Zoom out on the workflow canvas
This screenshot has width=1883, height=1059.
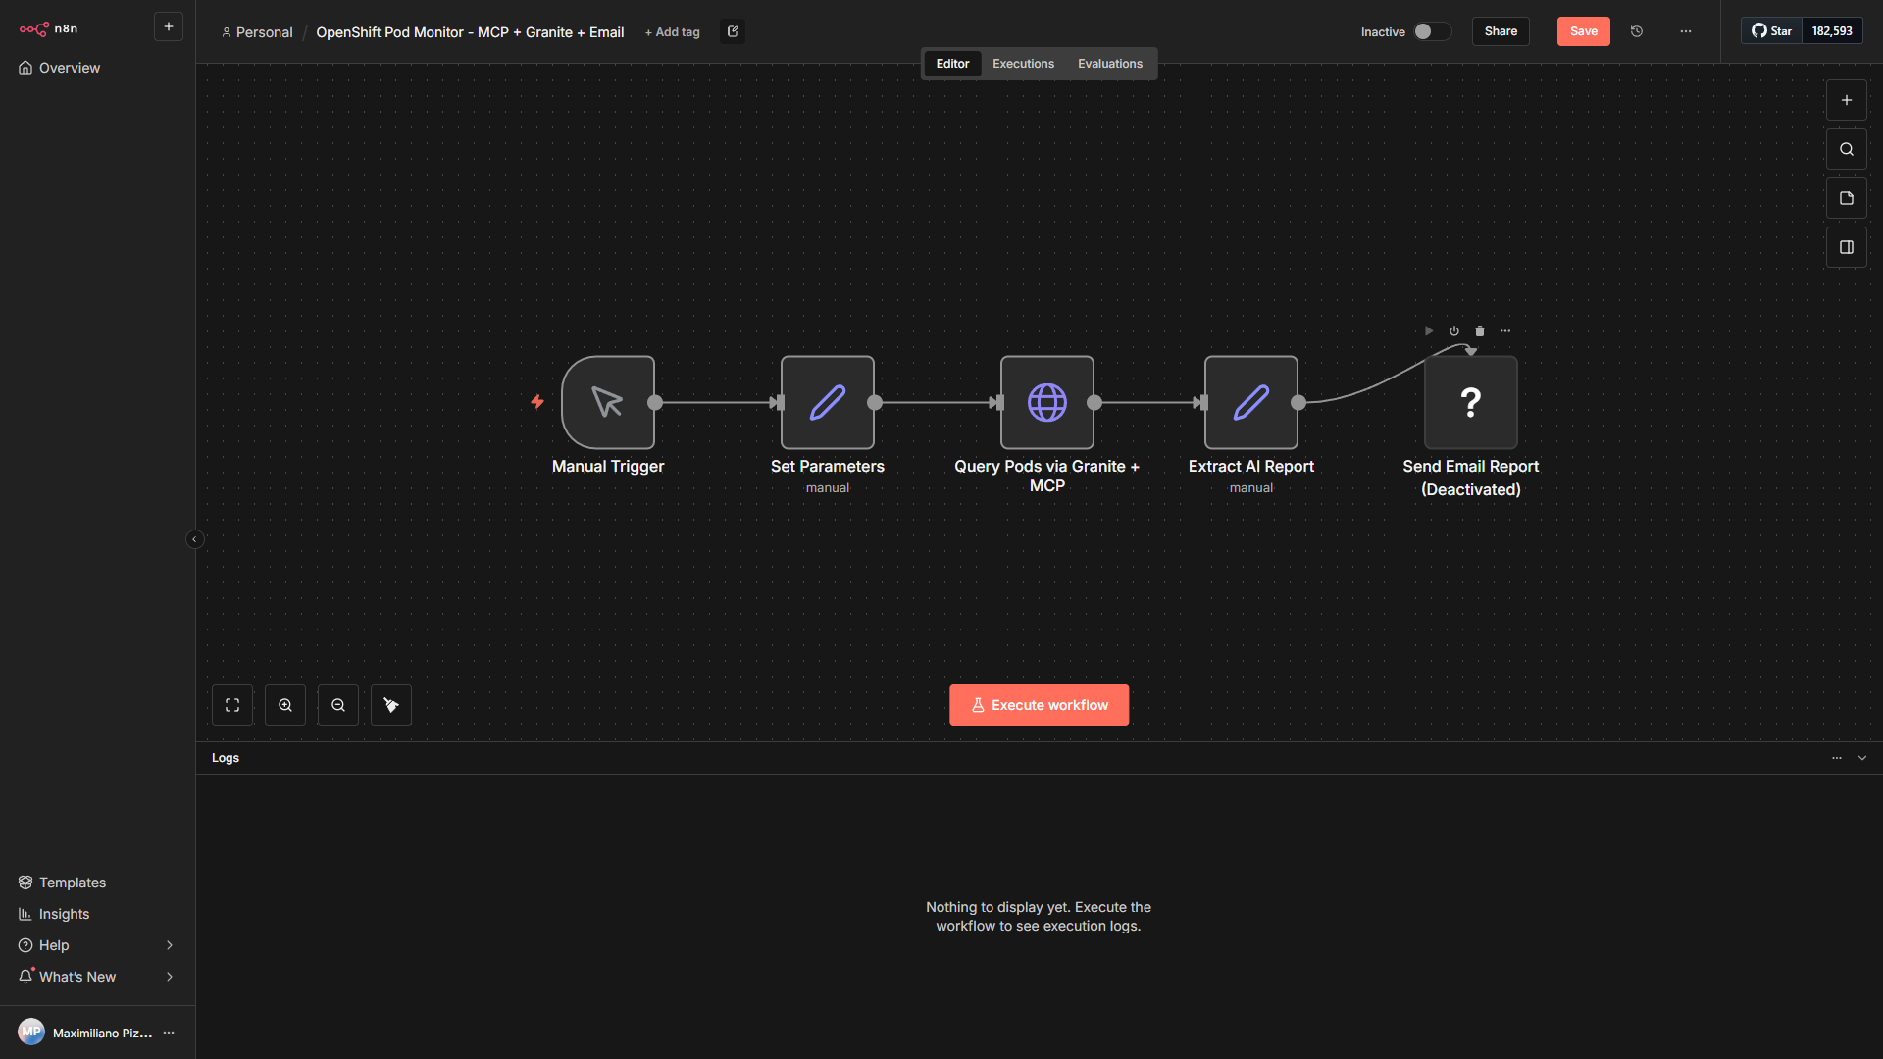(x=338, y=705)
